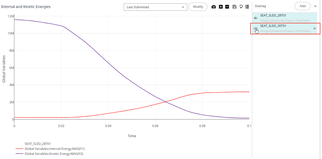Save the plot with floppy disk icon
The height and width of the screenshot is (159, 322).
pyautogui.click(x=234, y=7)
